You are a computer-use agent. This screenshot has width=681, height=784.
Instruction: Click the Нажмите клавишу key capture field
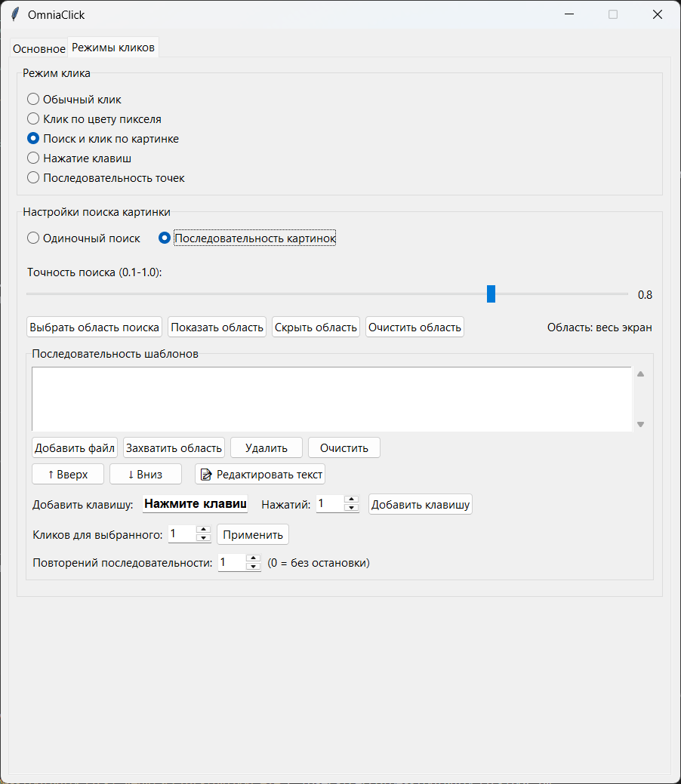pyautogui.click(x=195, y=503)
